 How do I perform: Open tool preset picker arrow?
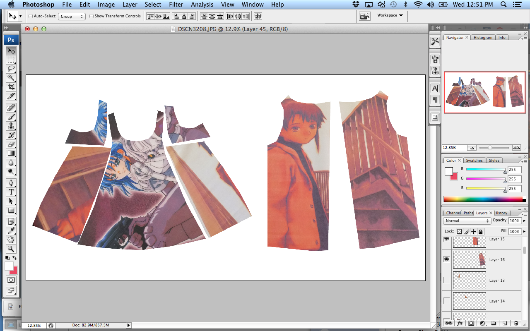20,16
